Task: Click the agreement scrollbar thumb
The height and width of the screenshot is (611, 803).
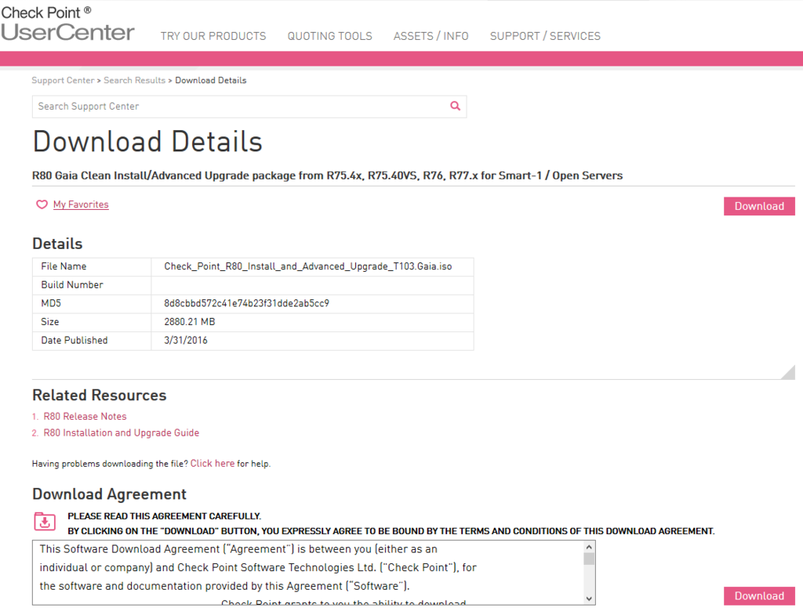Action: tap(589, 559)
